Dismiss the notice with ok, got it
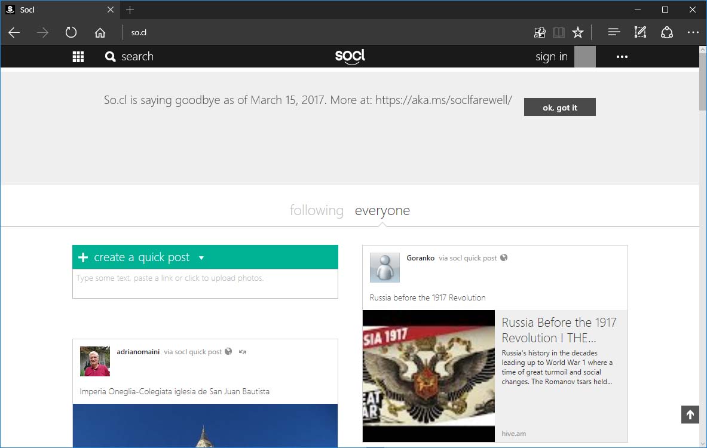This screenshot has width=707, height=448. pyautogui.click(x=559, y=108)
